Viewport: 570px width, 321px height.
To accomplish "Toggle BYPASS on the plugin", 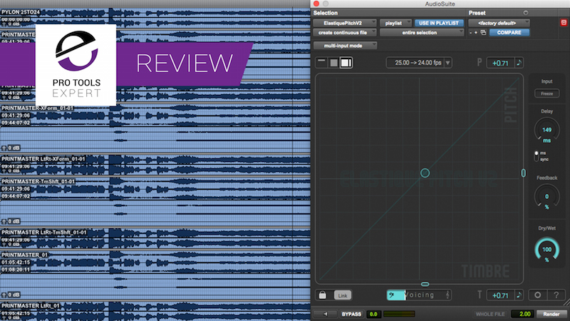I will coord(351,314).
